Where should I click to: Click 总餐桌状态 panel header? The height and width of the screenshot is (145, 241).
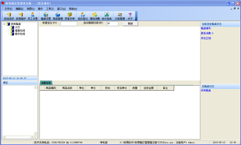[220, 86]
